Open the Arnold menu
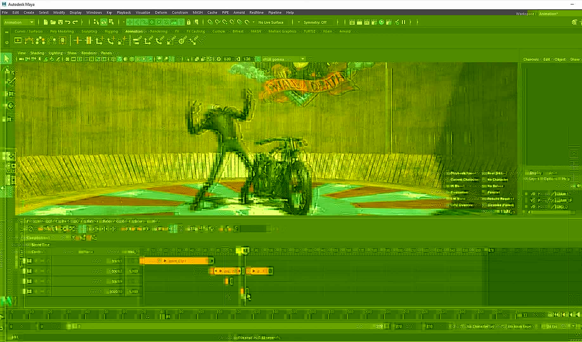The height and width of the screenshot is (342, 582). [239, 12]
